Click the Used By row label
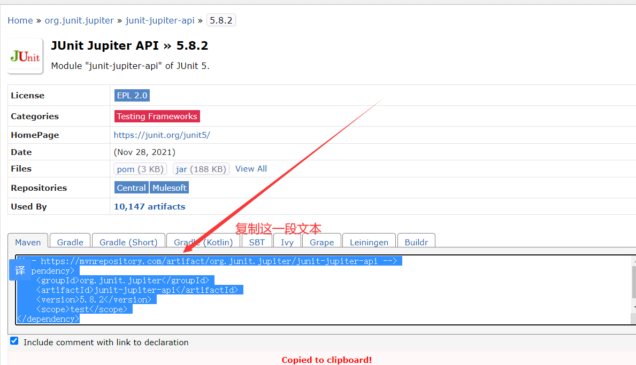This screenshot has height=365, width=636. click(x=29, y=207)
